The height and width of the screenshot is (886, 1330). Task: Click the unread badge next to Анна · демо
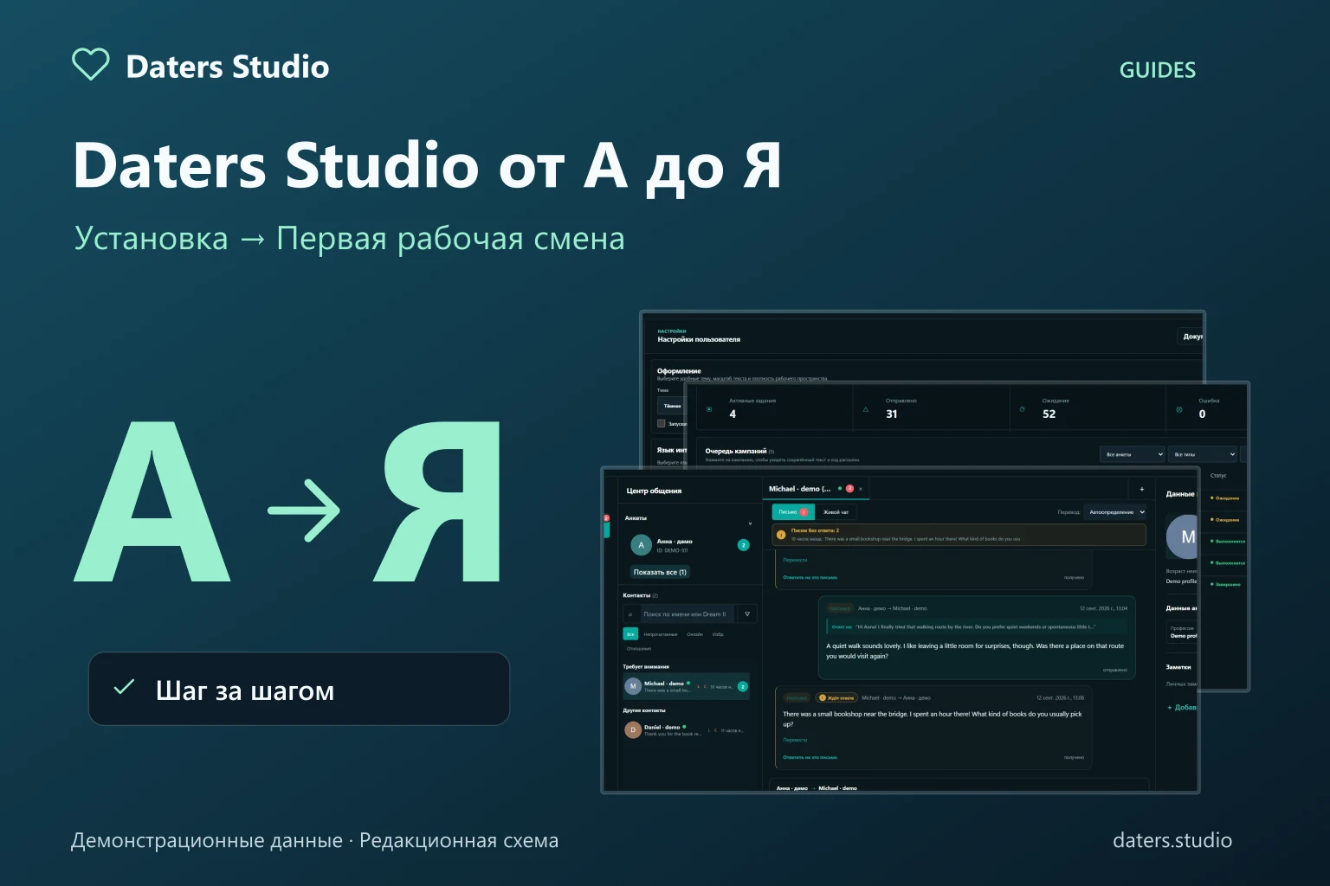743,545
